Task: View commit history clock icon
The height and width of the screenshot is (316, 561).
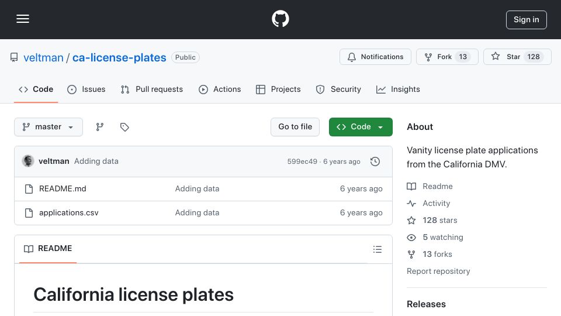Action: [375, 162]
